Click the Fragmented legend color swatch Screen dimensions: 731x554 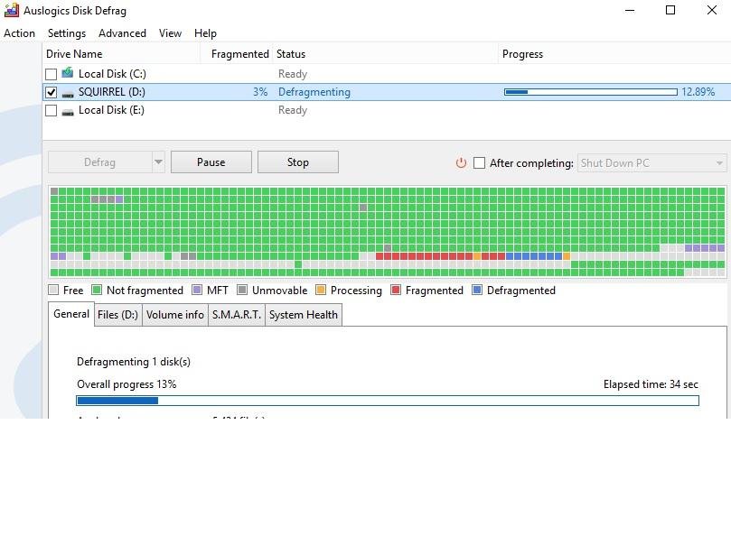point(396,290)
